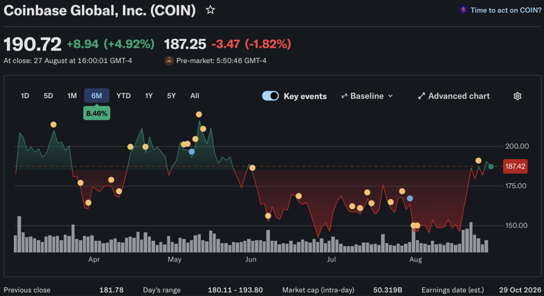Click the key event dot at the May peak

pyautogui.click(x=199, y=115)
